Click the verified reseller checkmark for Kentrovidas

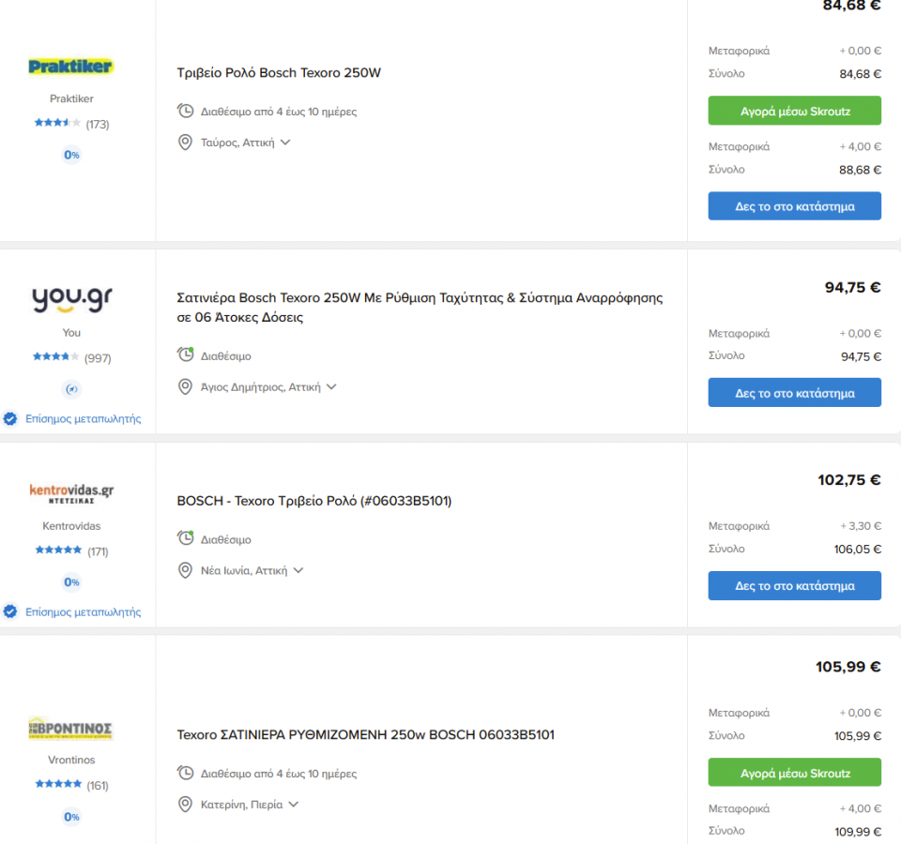[x=10, y=611]
